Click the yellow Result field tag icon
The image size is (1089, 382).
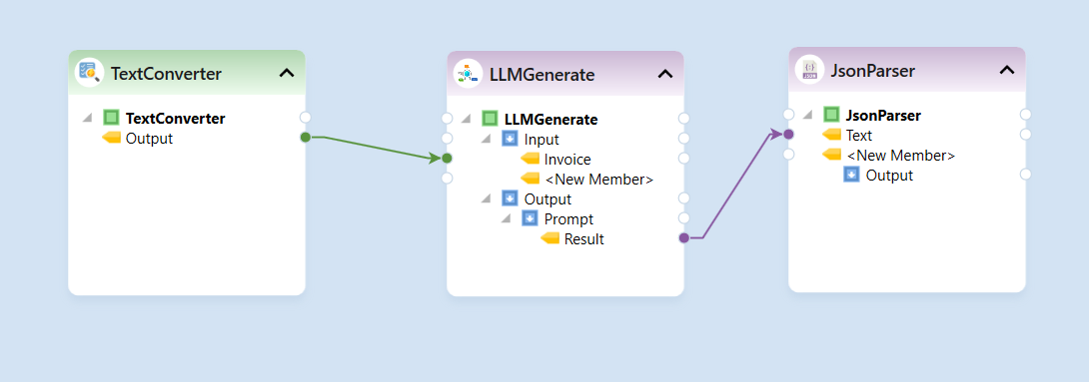[x=550, y=239]
